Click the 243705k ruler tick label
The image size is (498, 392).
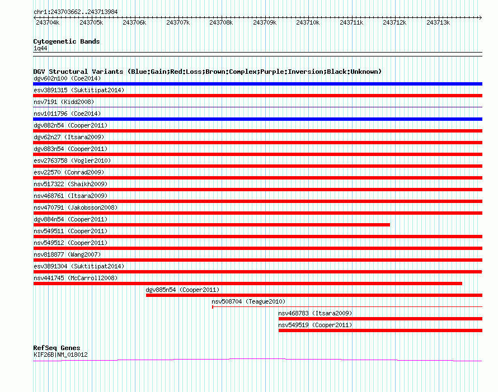(91, 22)
